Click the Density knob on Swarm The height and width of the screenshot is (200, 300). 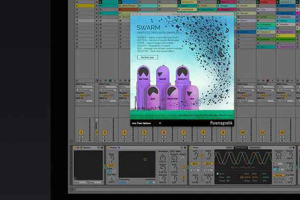click(x=183, y=72)
